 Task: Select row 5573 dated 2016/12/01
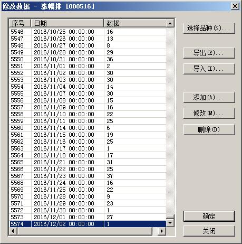click(88, 217)
